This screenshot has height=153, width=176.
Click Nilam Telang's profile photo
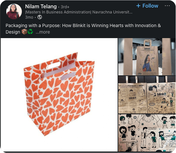(x=14, y=11)
